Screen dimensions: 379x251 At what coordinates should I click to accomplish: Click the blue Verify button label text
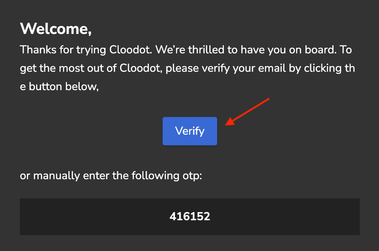(189, 131)
